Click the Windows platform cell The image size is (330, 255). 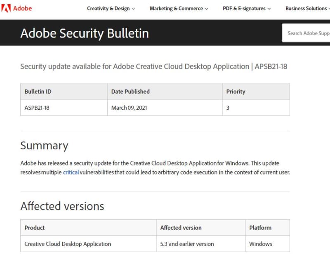click(x=261, y=244)
